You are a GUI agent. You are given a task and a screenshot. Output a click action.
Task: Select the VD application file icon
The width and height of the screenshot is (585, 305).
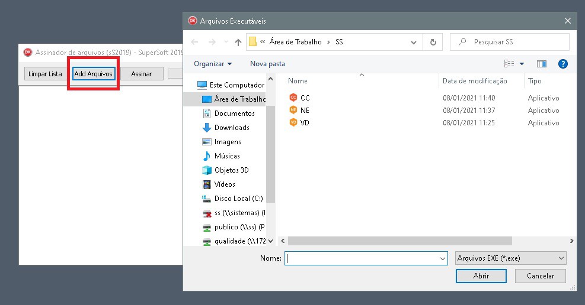click(x=293, y=122)
